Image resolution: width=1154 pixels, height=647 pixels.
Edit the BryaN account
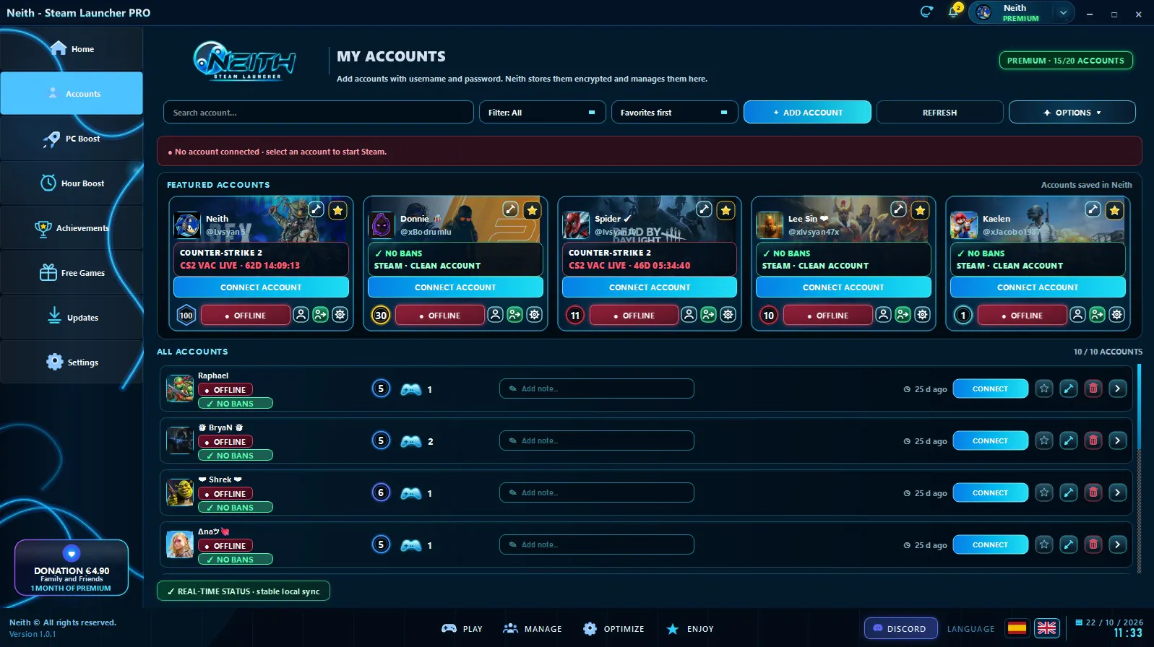[x=1069, y=440]
